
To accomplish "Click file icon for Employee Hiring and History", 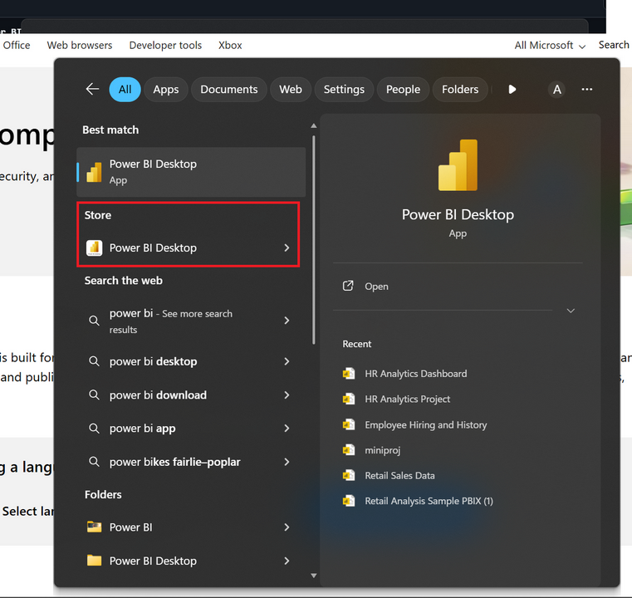I will 349,424.
